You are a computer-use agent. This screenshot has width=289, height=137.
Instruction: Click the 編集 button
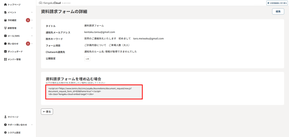tap(278, 11)
